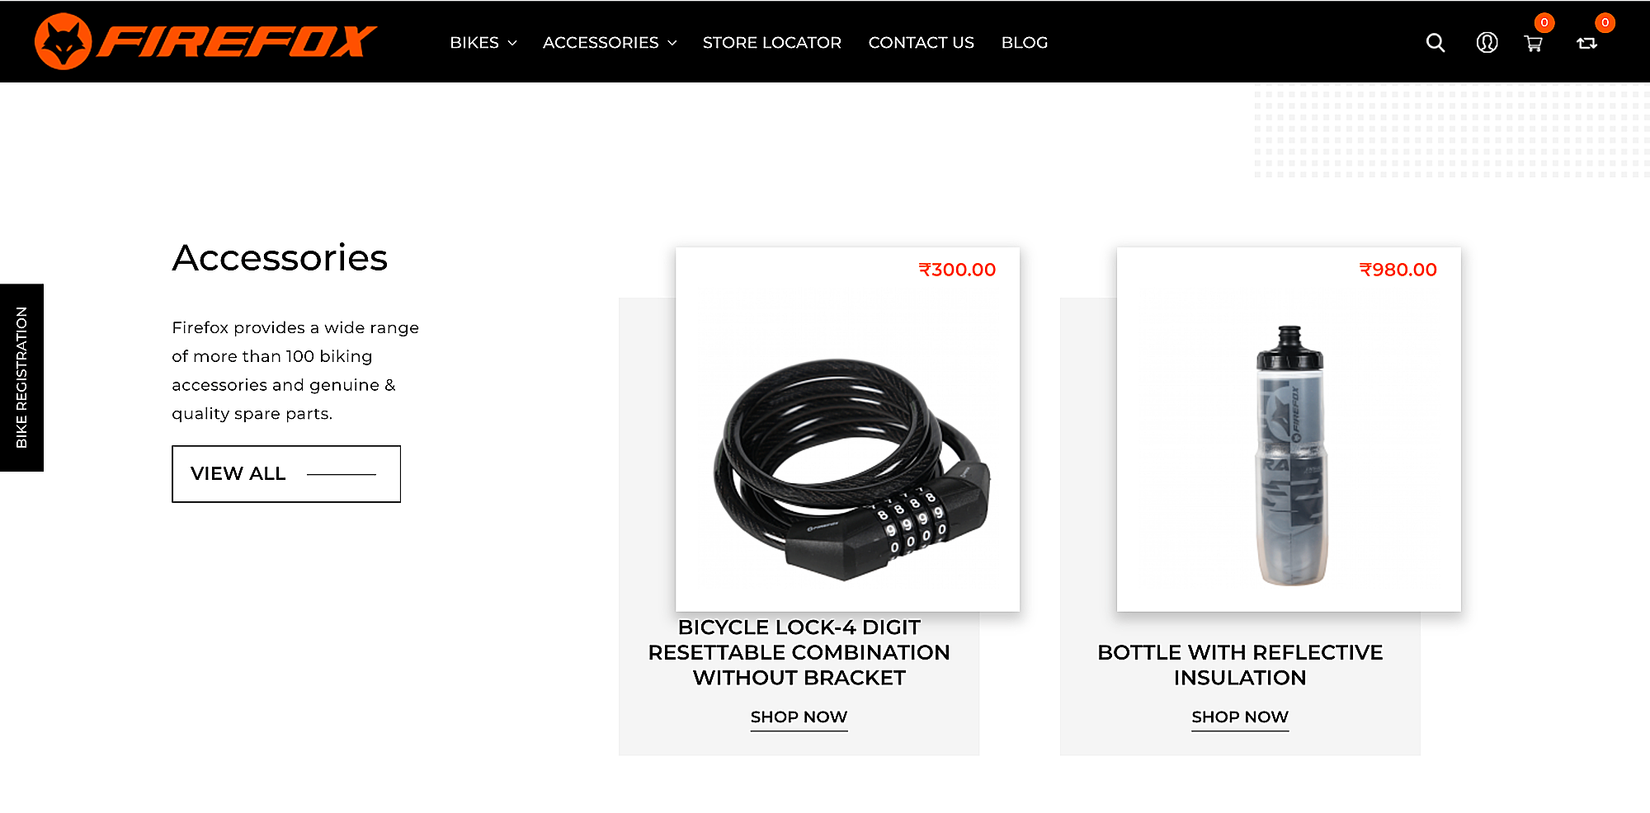1650x813 pixels.
Task: Click the cart count badge
Action: click(1544, 23)
